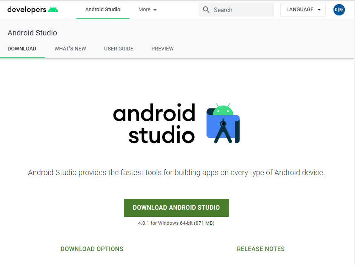This screenshot has width=355, height=265.
Task: Click the Android Studio folder logo icon
Action: coord(223,123)
